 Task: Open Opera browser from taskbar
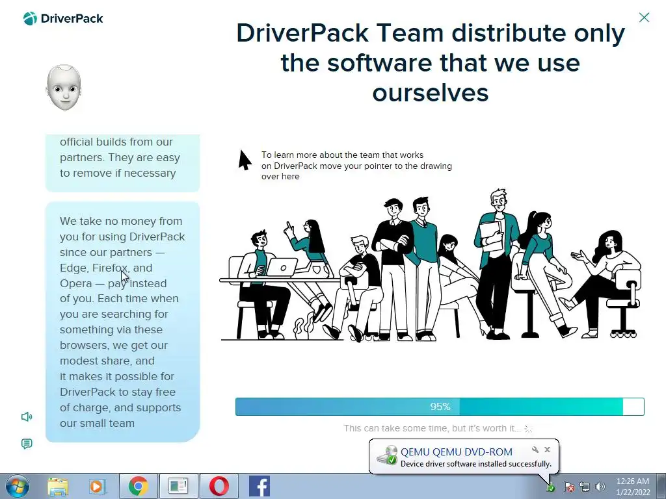click(219, 486)
